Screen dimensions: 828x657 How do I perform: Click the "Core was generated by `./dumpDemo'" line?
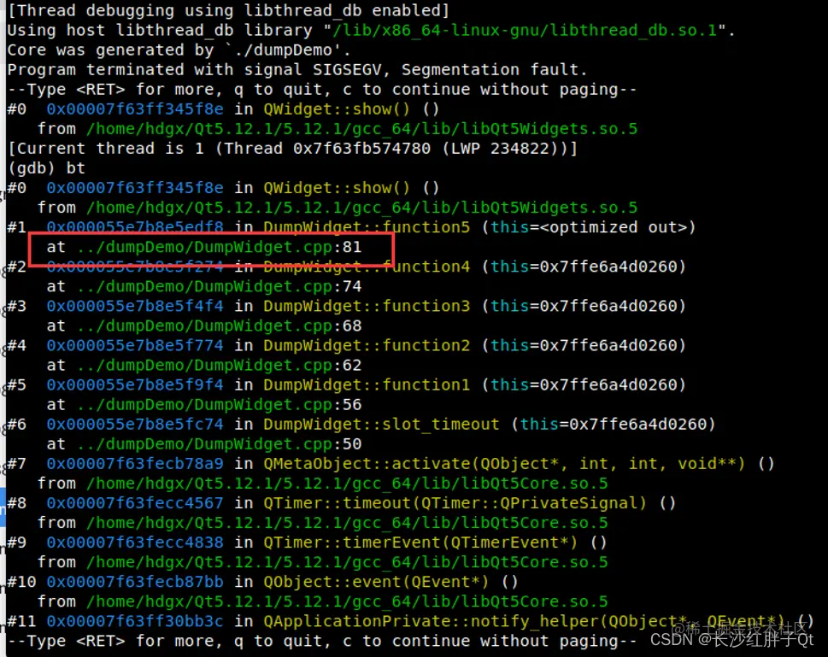pyautogui.click(x=179, y=50)
